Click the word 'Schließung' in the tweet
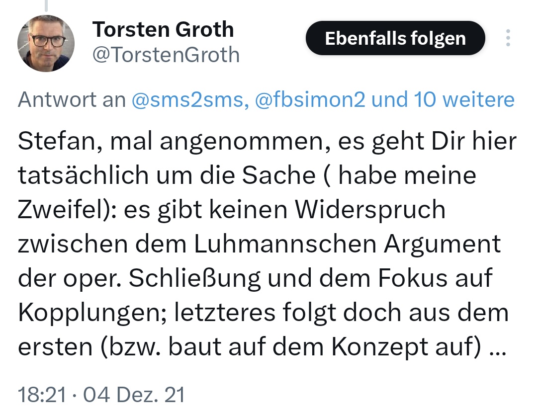The image size is (537, 418). 195,279
